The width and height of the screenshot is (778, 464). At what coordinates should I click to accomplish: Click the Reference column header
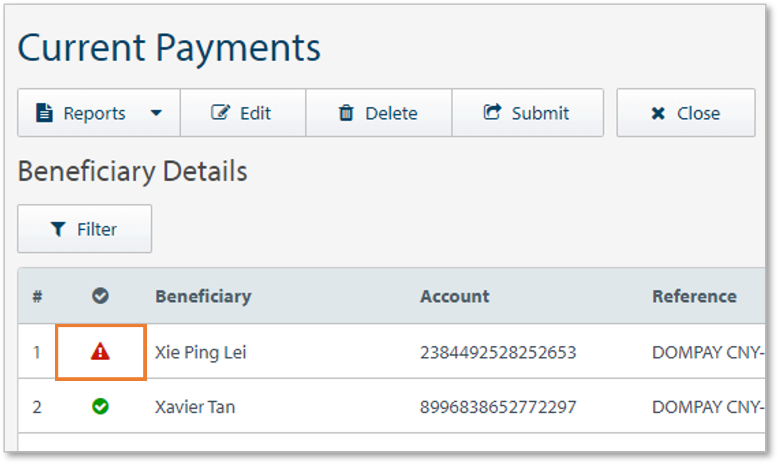click(x=694, y=296)
